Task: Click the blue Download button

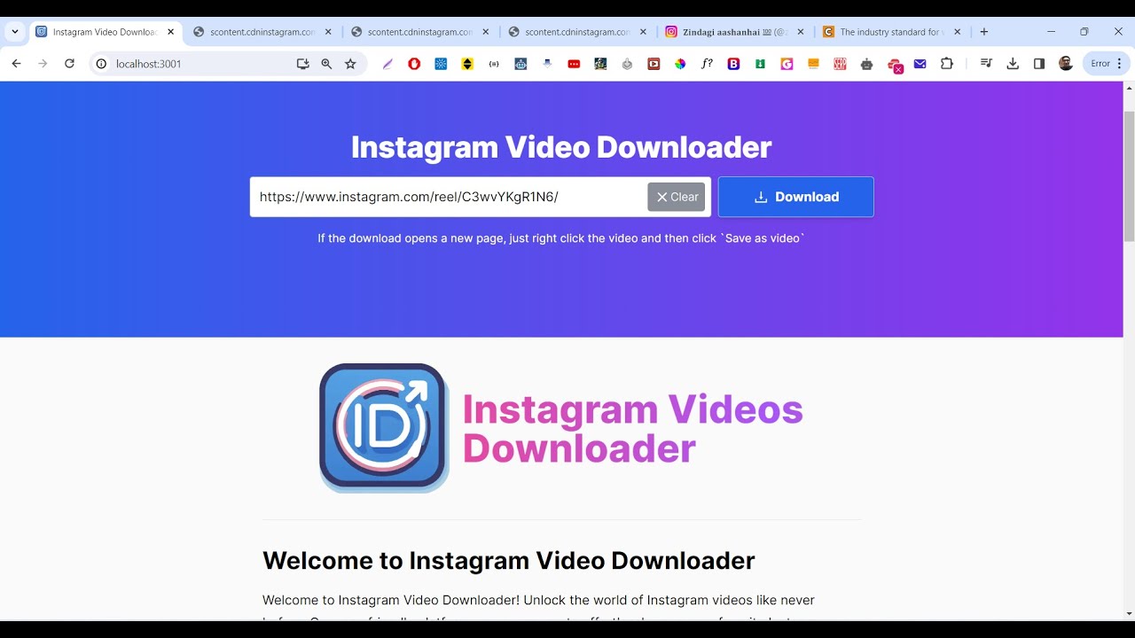Action: tap(795, 197)
